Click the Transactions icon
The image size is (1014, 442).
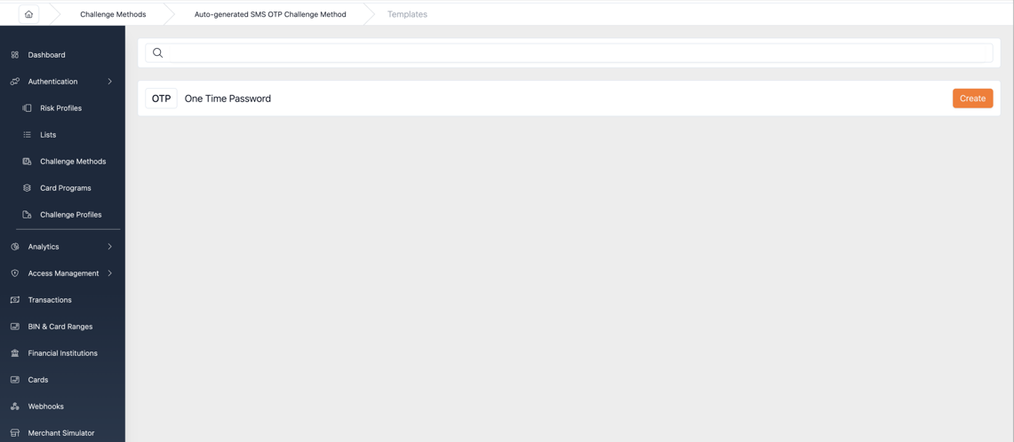[15, 300]
